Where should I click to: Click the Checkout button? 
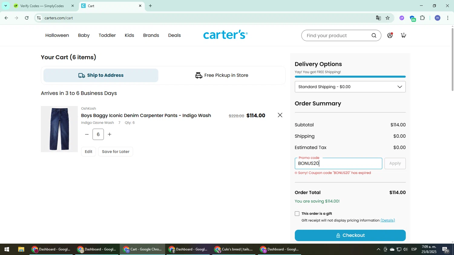click(x=350, y=235)
